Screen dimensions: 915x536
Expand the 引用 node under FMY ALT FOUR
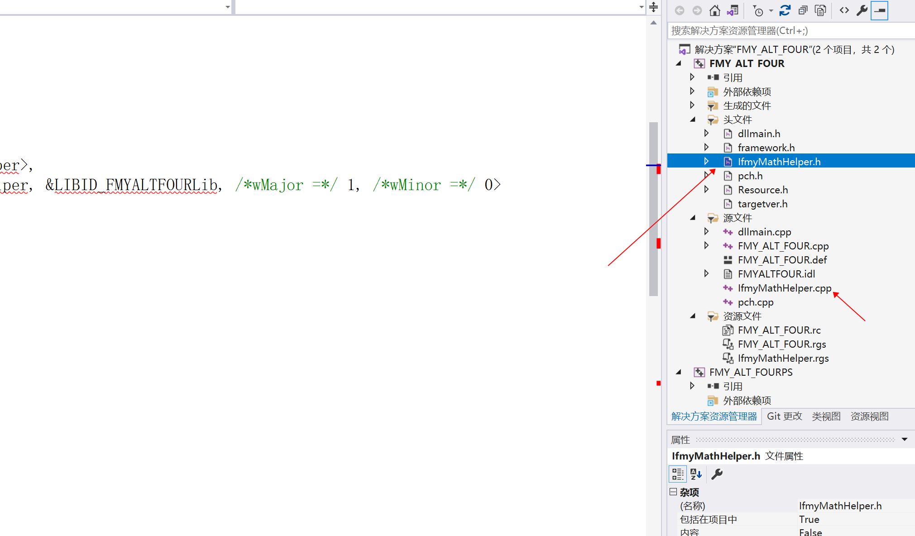click(692, 77)
